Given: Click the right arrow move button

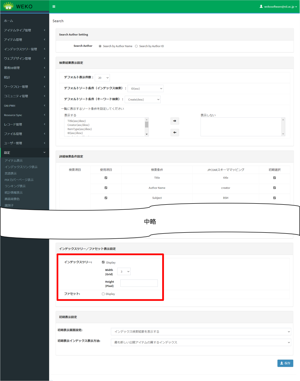Looking at the screenshot, I should tap(175, 121).
